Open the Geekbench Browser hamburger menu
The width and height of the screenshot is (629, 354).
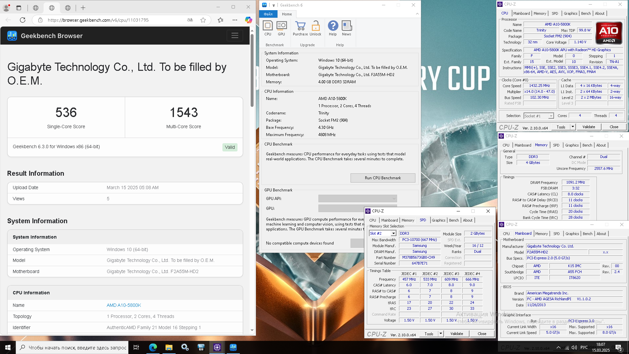coord(235,35)
